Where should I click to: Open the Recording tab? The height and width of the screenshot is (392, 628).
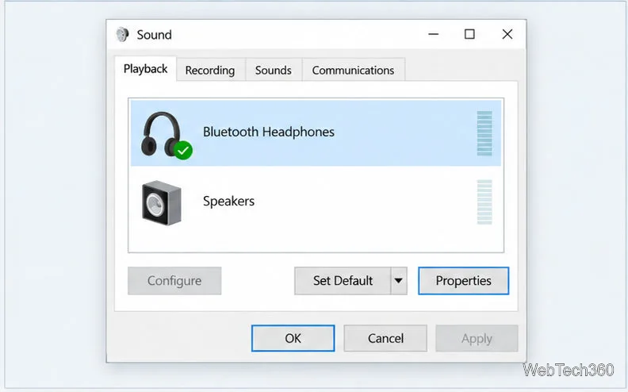pos(210,70)
